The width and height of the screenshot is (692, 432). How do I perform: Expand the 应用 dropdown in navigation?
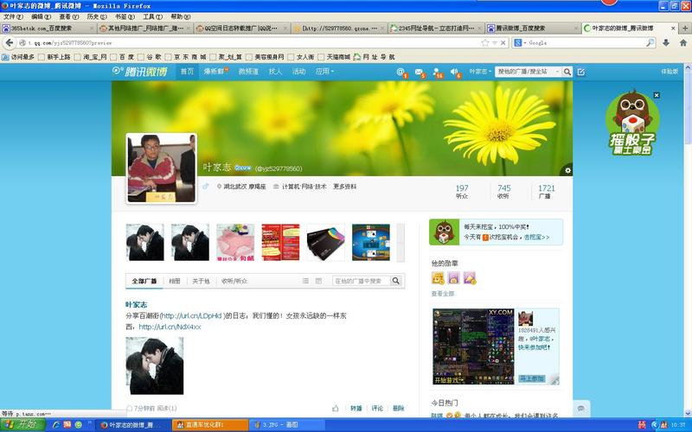coord(325,72)
